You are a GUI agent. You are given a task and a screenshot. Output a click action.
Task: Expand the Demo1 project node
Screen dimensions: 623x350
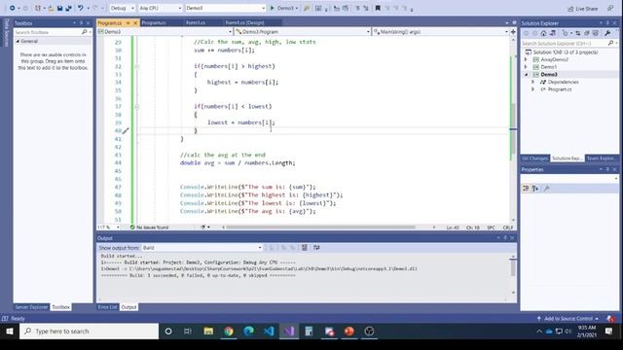[526, 67]
